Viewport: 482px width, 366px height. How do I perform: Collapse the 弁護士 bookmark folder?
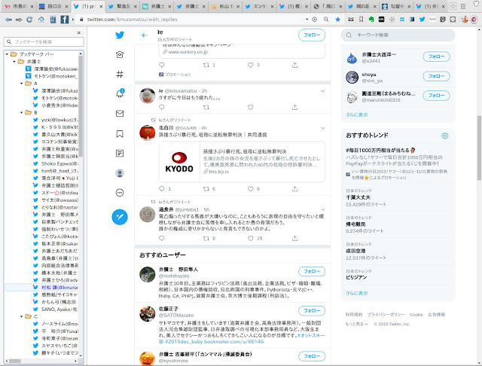point(14,62)
